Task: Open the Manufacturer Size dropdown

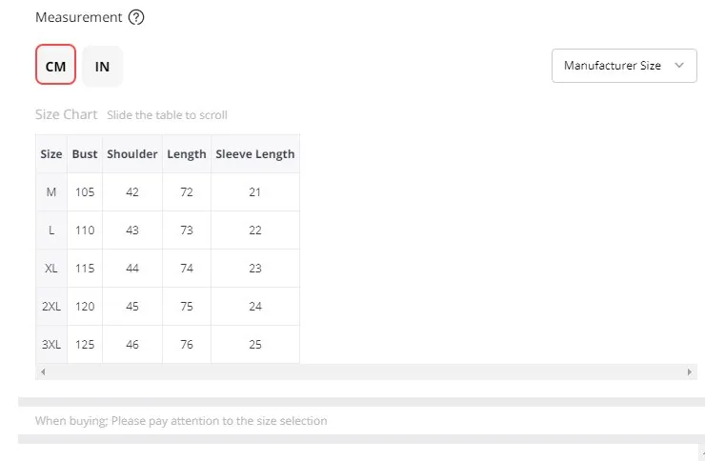Action: tap(623, 66)
